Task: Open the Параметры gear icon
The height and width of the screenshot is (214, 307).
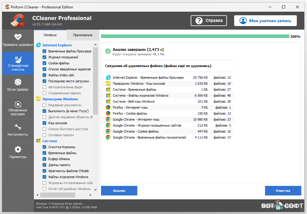Action: click(x=18, y=150)
